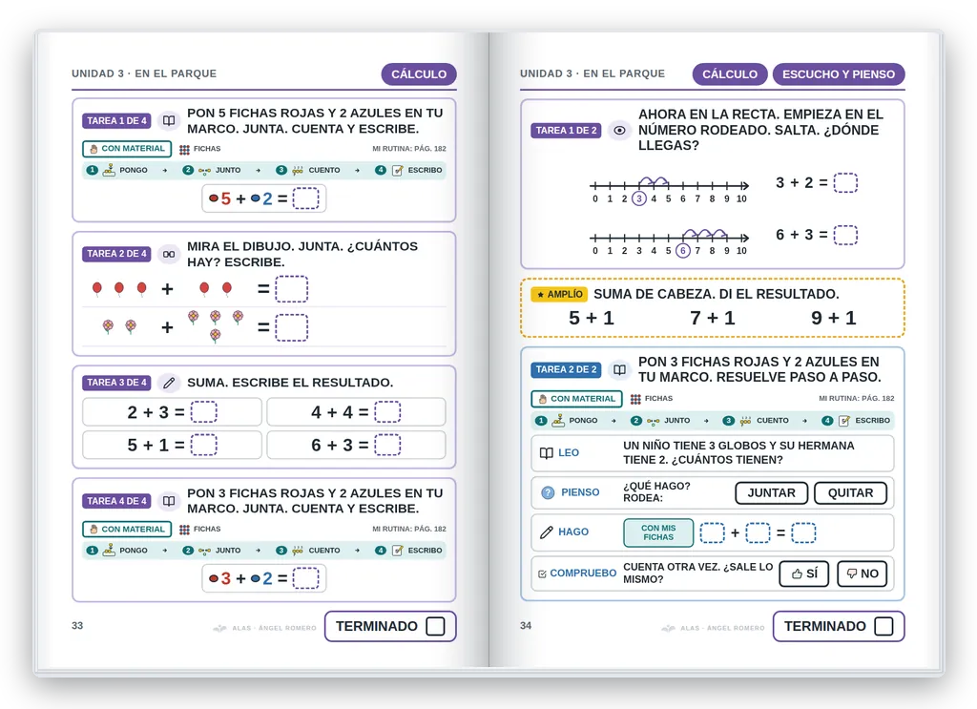Click the answer box for 6 + 3 in Tarea 3
The image size is (977, 709).
387,445
